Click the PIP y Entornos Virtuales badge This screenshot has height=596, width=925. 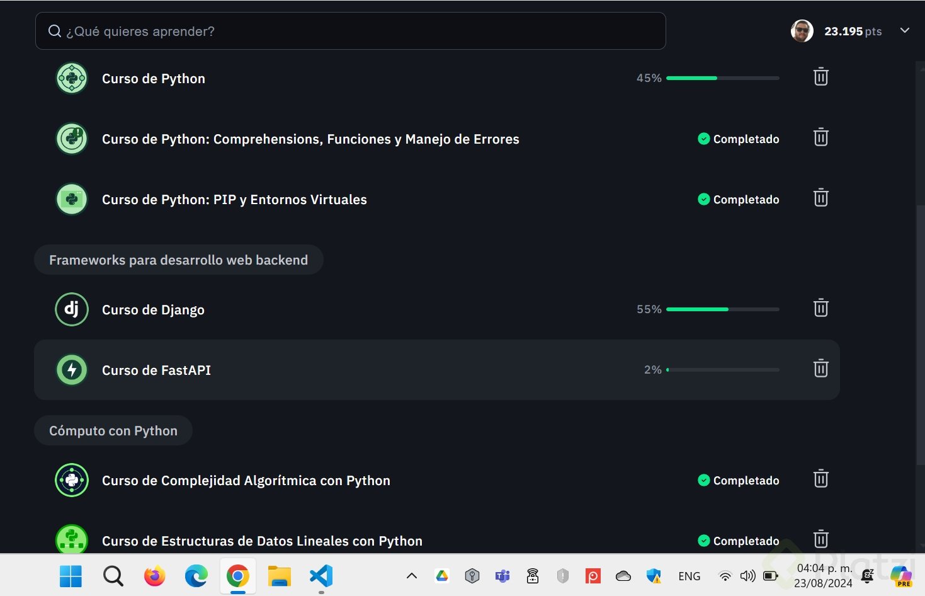point(72,199)
